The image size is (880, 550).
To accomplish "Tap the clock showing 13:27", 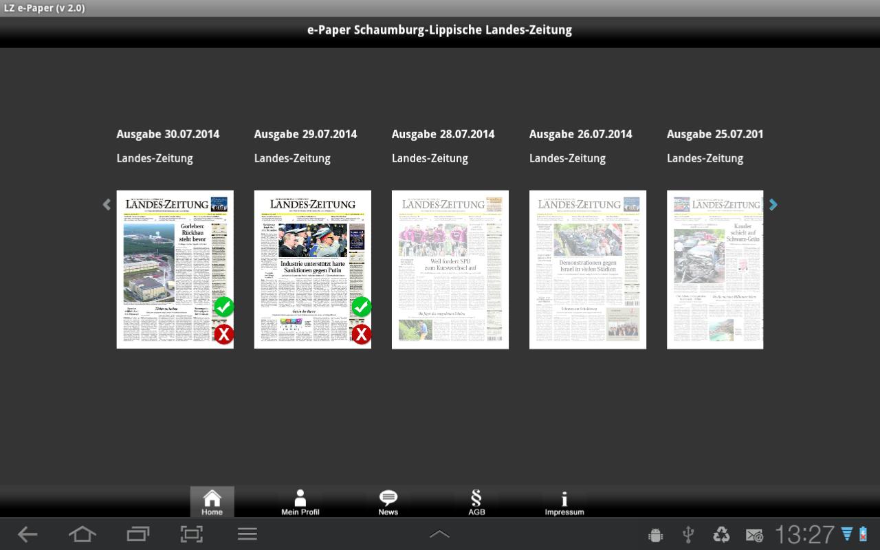I will click(804, 534).
